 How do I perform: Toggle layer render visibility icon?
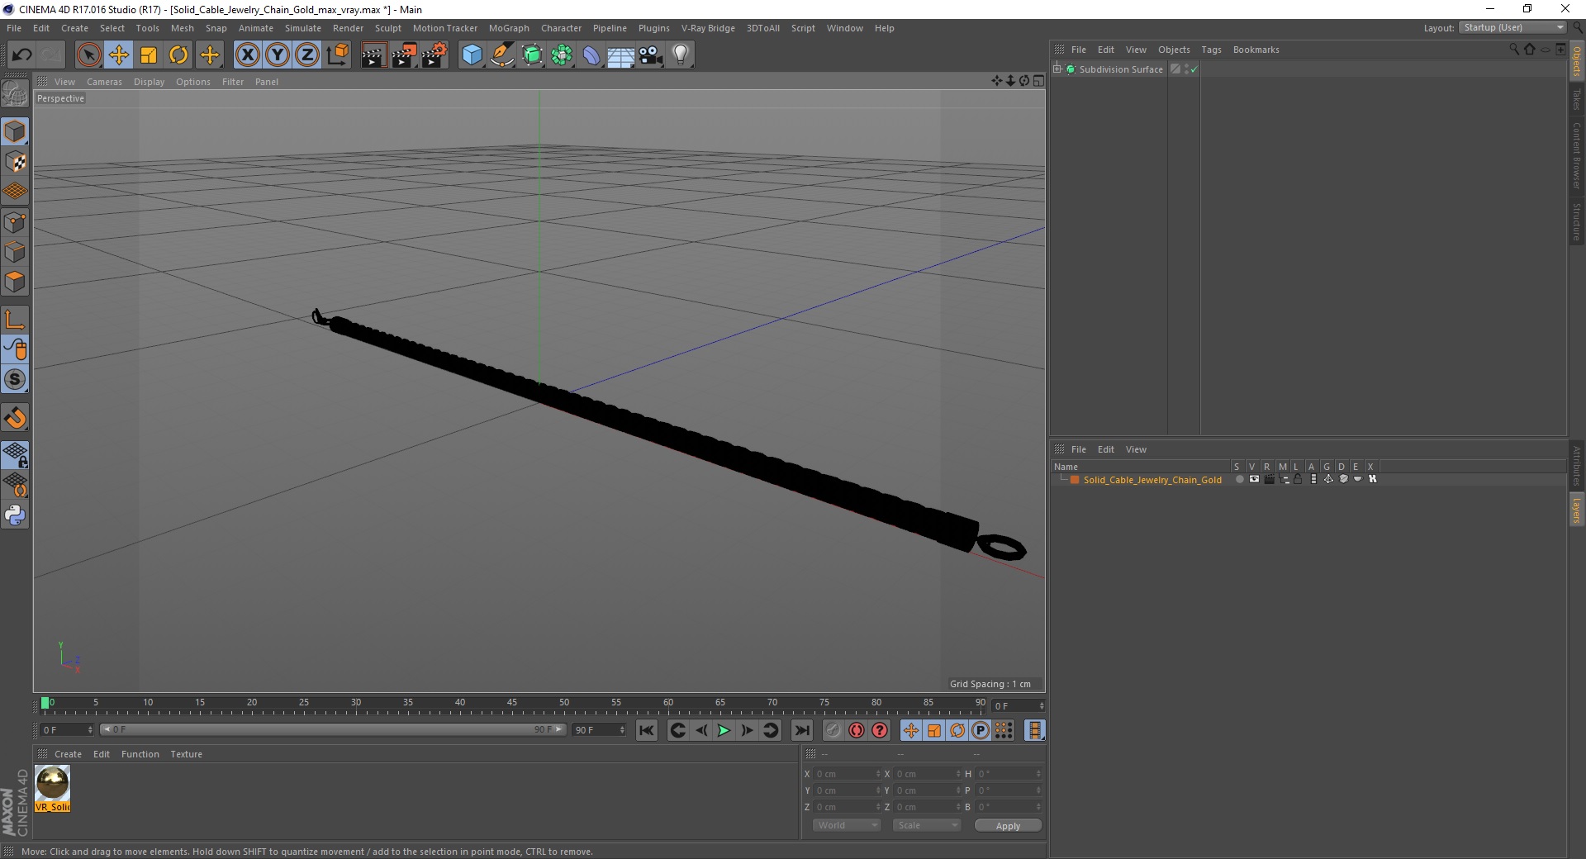pos(1269,479)
